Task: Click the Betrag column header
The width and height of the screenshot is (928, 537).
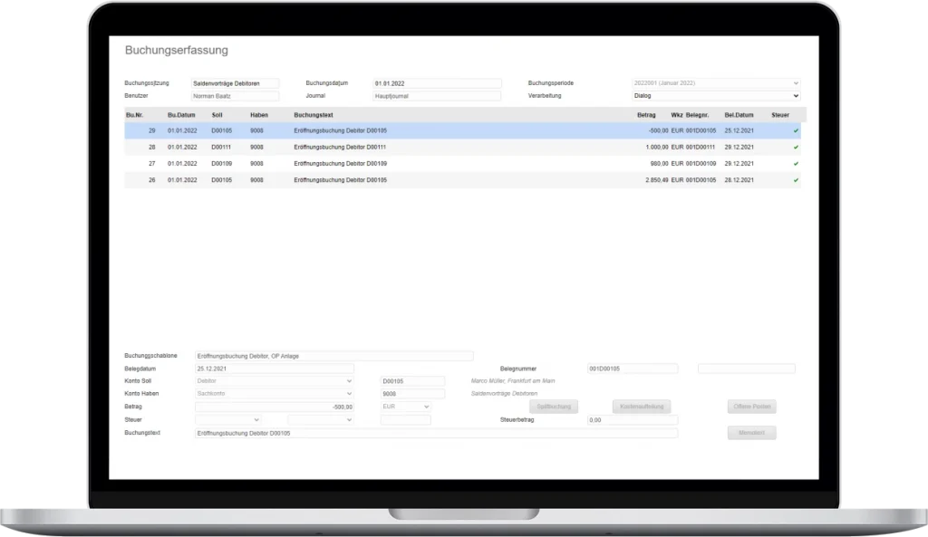Action: (x=645, y=115)
